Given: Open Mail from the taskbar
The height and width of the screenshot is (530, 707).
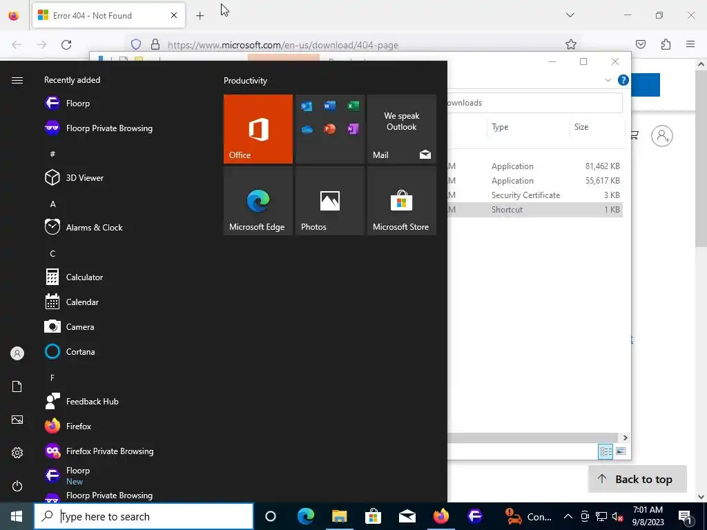Looking at the screenshot, I should 407,516.
